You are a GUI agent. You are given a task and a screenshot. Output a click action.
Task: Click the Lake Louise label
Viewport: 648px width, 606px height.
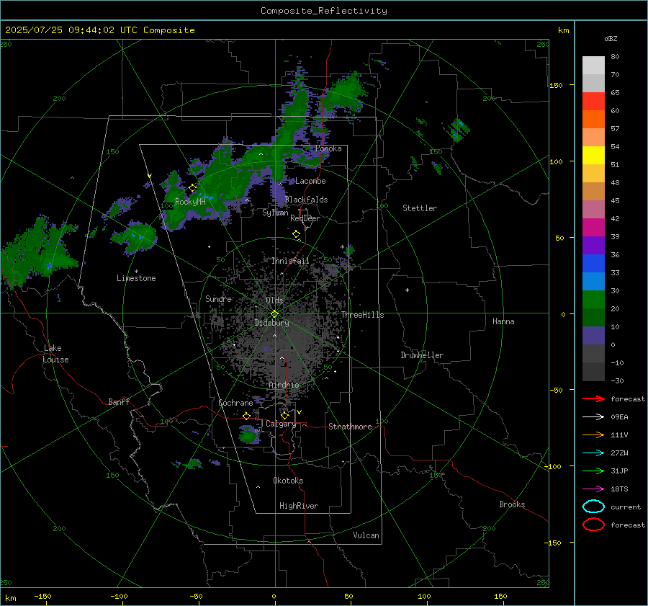(55, 354)
